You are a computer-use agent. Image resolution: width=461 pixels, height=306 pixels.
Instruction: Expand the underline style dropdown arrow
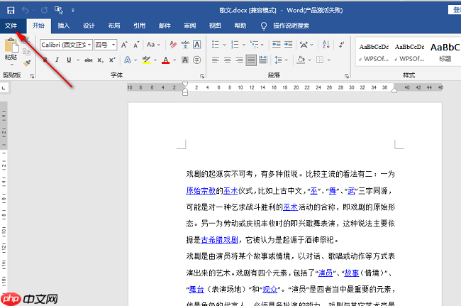(78, 60)
